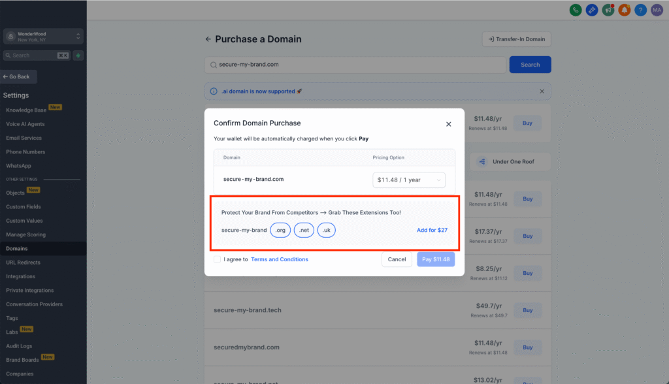Open Manage Scoring

tap(25, 234)
